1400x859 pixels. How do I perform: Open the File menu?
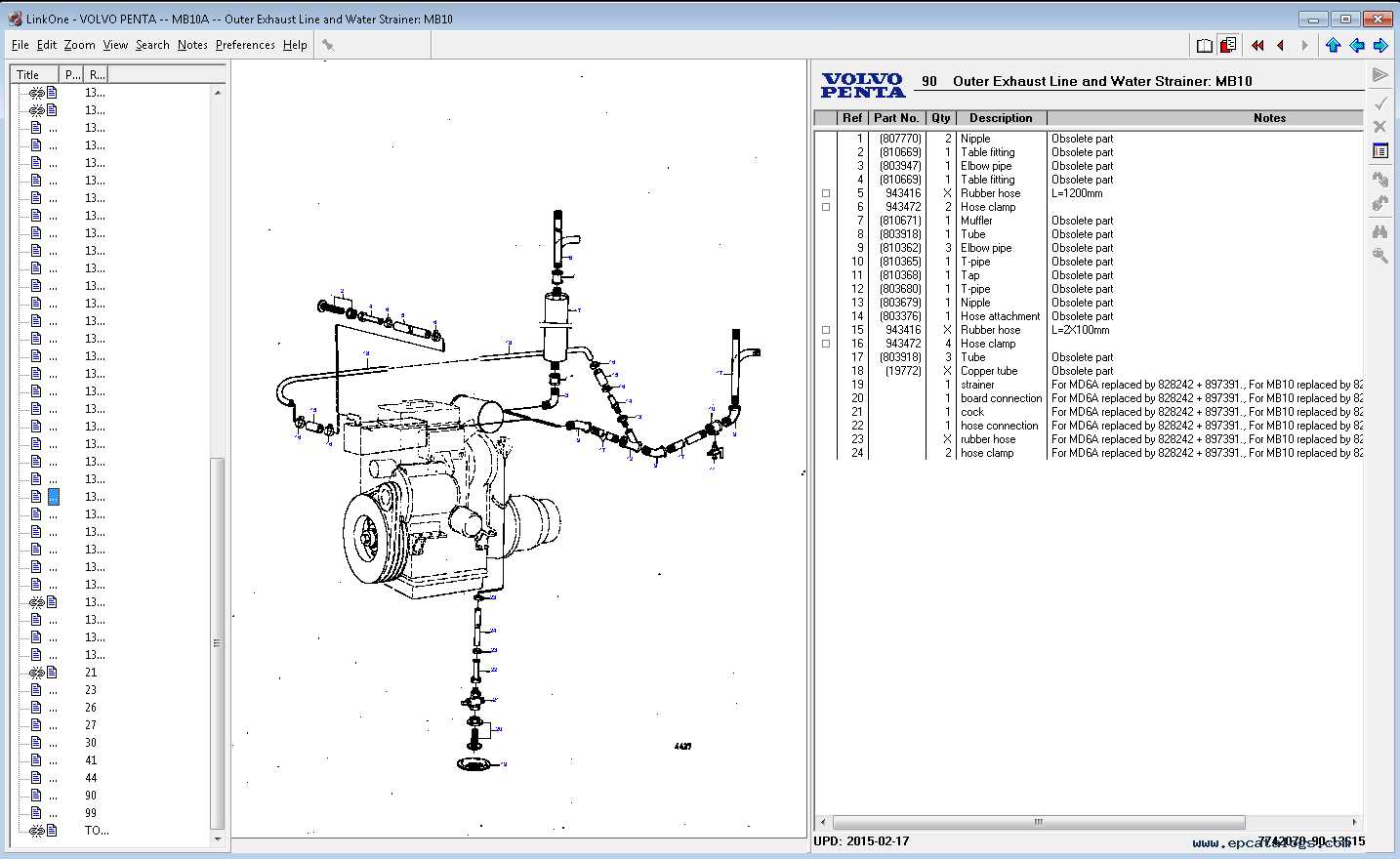pyautogui.click(x=20, y=45)
